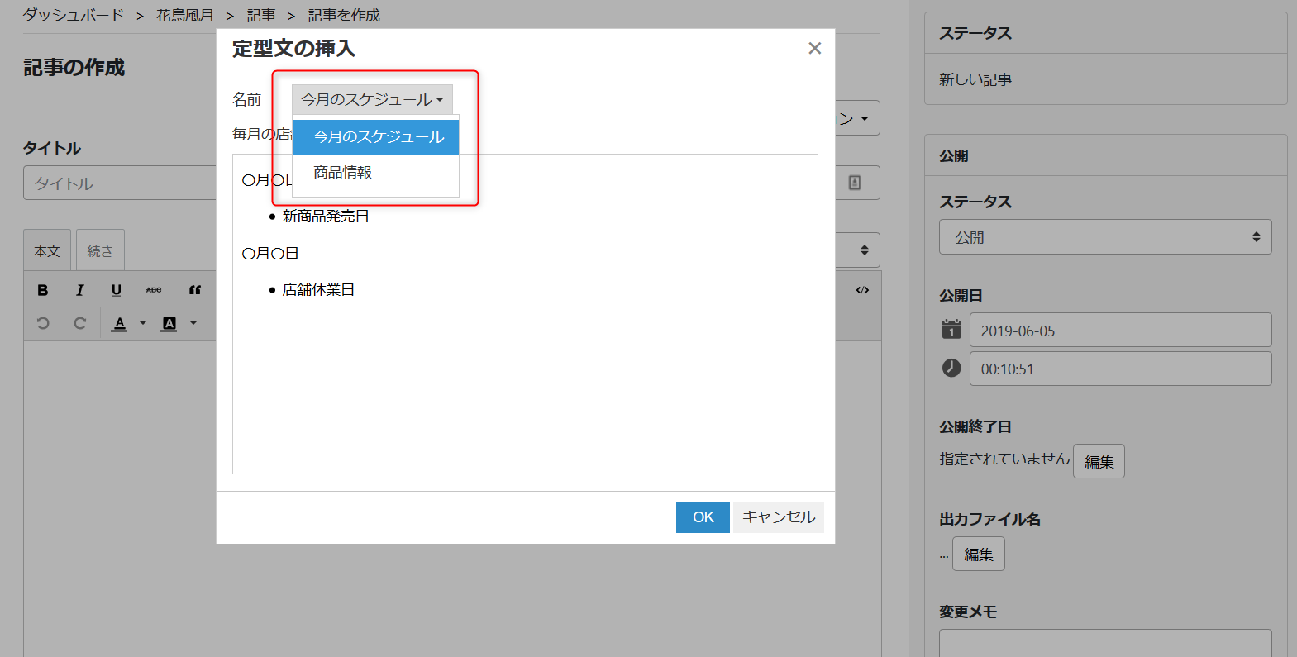Insert blockquote from editor toolbar

pyautogui.click(x=195, y=290)
